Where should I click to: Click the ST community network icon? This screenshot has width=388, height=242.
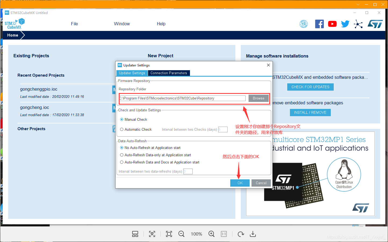pos(358,24)
